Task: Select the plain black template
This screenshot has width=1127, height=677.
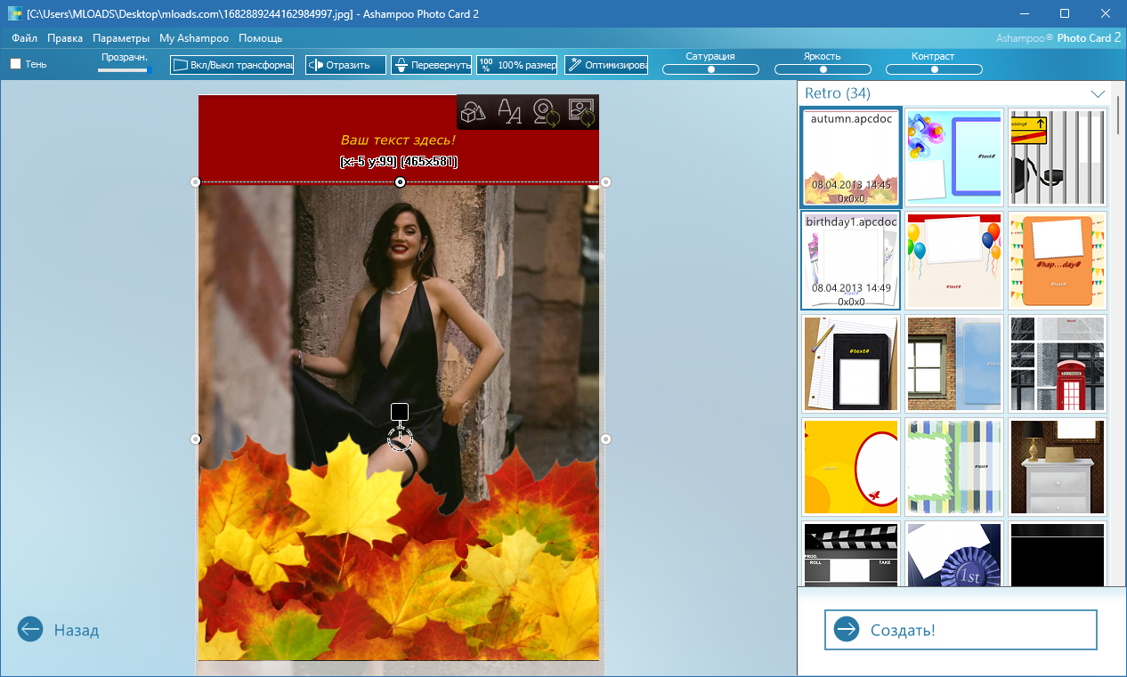Action: [1058, 554]
